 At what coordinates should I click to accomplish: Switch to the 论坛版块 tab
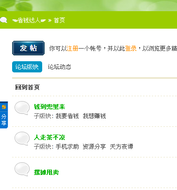coord(27,67)
